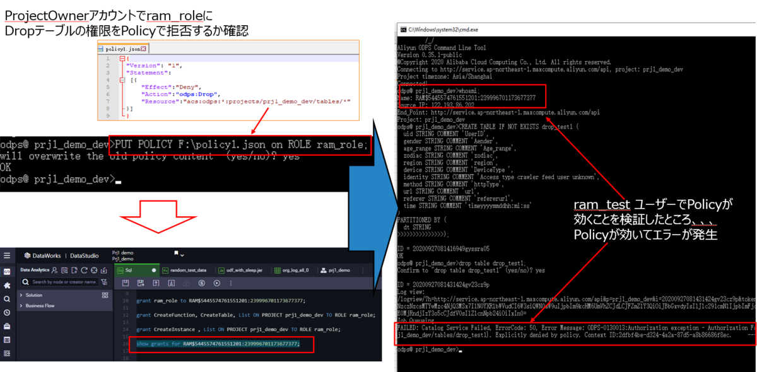
Task: Click the steal lock icon in the editor toolbar
Action: (172, 283)
